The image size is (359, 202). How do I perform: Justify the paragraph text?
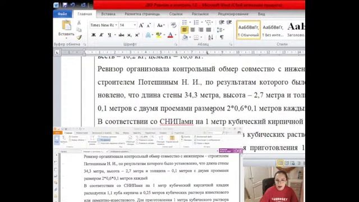tap(209, 30)
